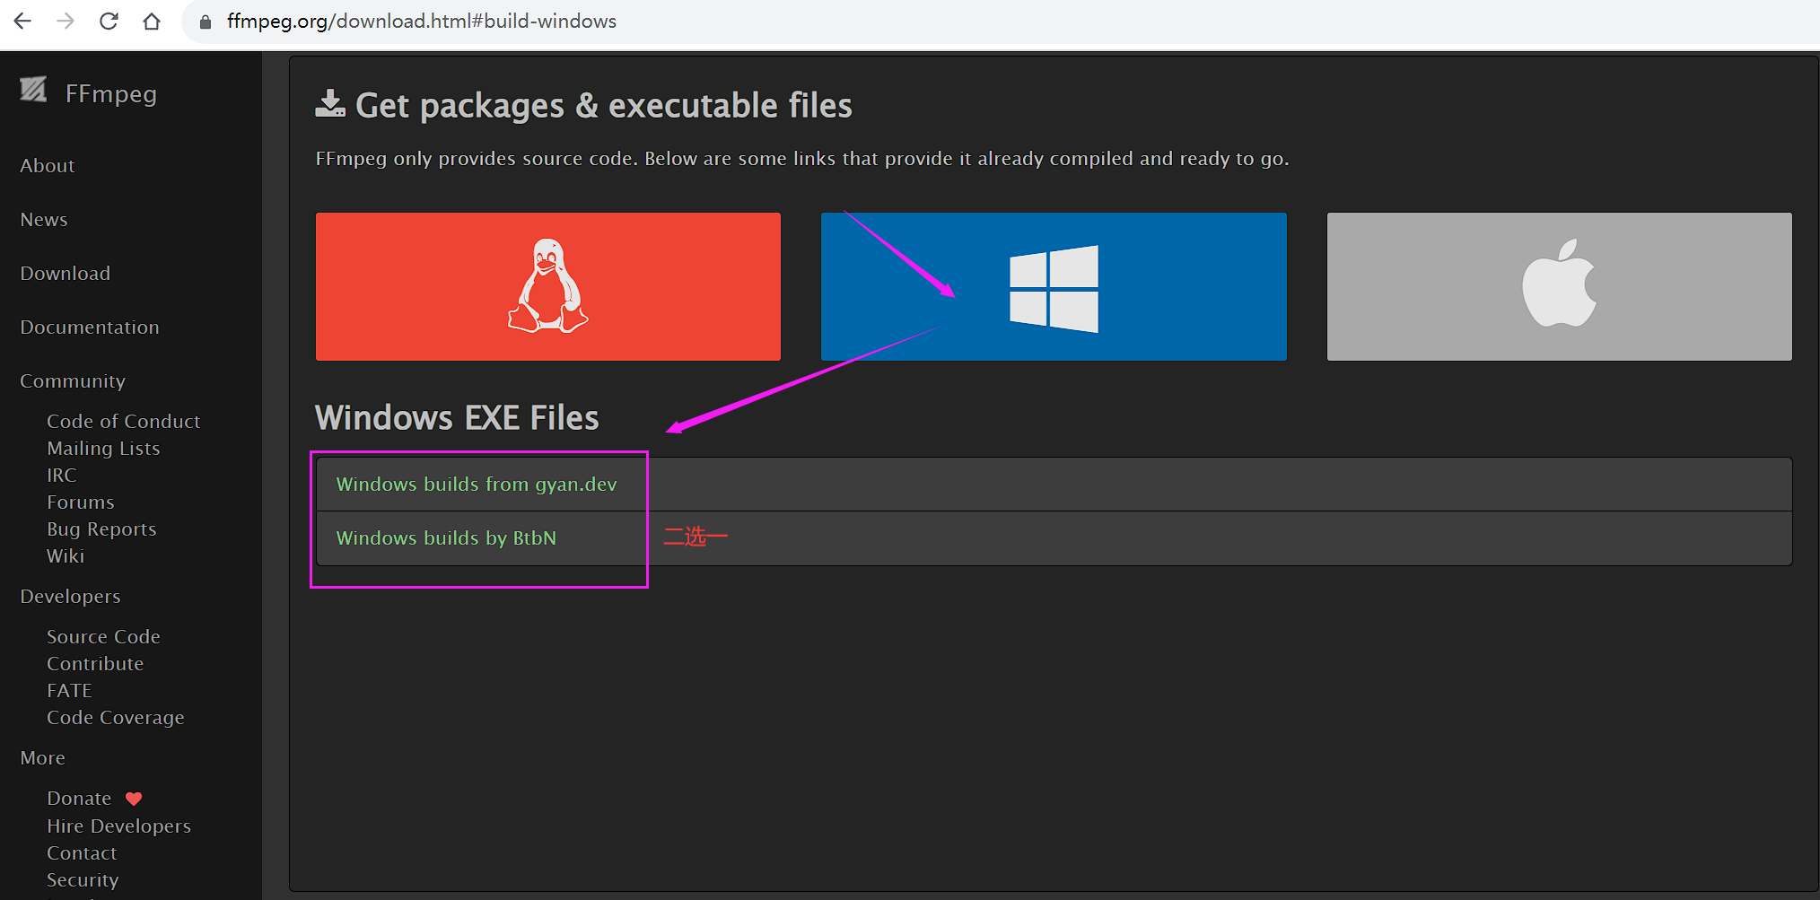Open the FFmpeg home title link
The width and height of the screenshot is (1820, 900).
click(x=111, y=93)
